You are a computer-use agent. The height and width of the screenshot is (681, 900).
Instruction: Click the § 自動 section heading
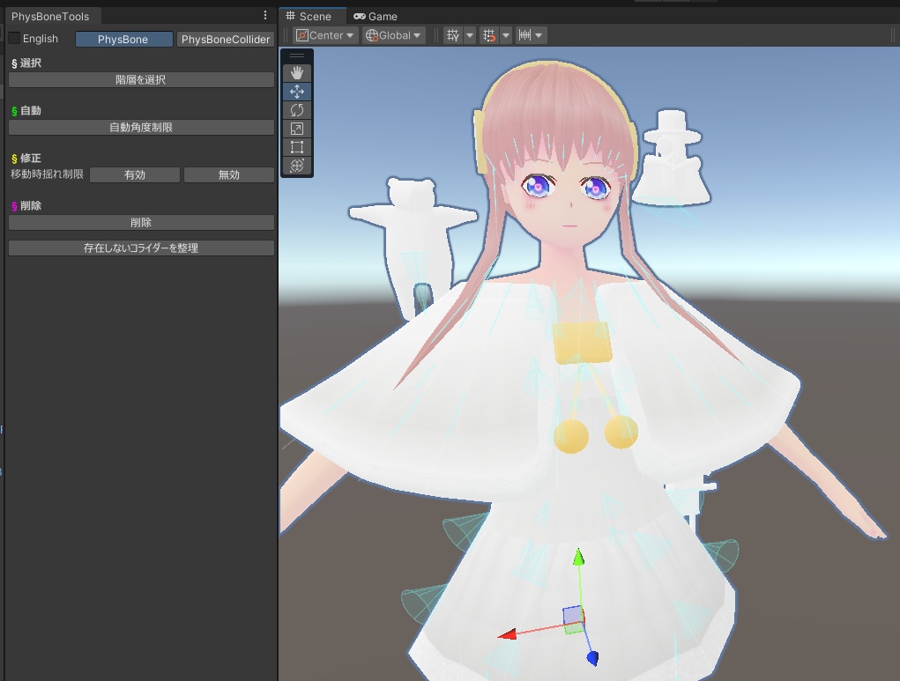[x=26, y=111]
